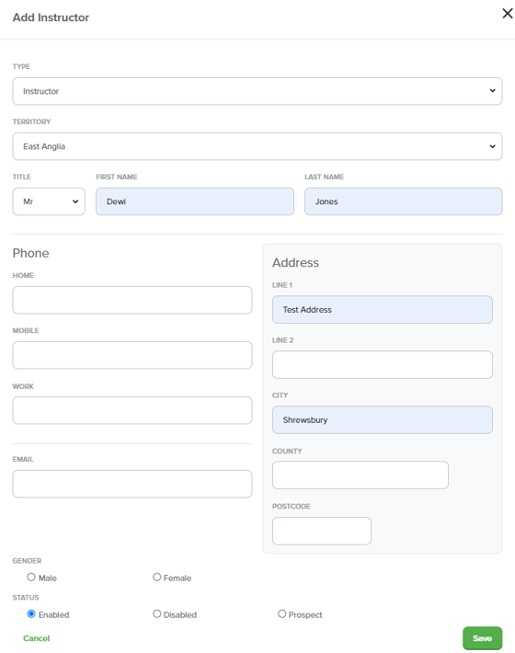The image size is (515, 653).
Task: Set status to Disabled
Action: (157, 613)
